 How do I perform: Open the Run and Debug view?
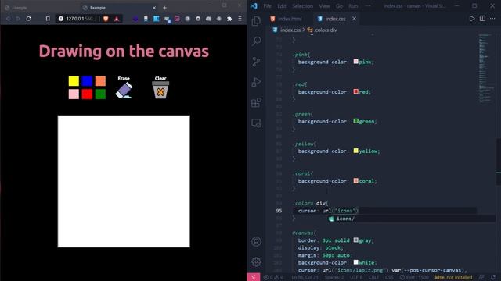[x=256, y=82]
